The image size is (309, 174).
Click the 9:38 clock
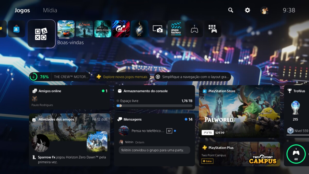pos(289,10)
